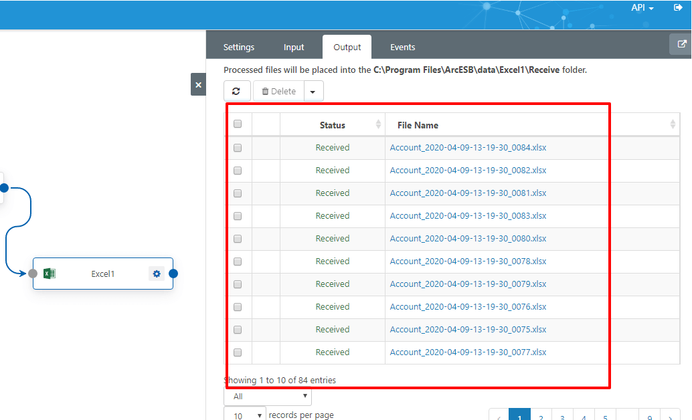Click the Excel icon on Excel1 connector
This screenshot has height=420, width=692.
tap(50, 274)
